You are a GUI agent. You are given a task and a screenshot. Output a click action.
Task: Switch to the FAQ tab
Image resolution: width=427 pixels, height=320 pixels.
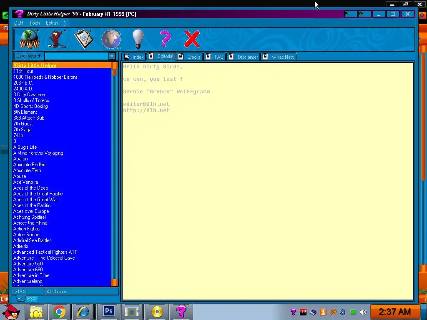(x=215, y=57)
